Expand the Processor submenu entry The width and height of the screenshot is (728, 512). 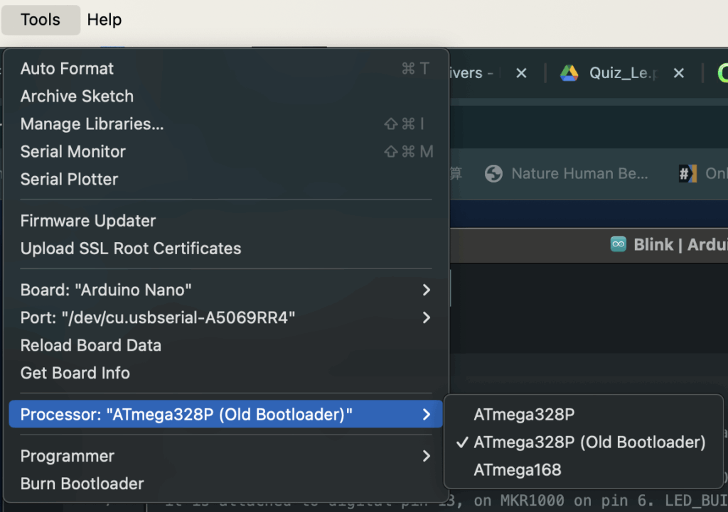pyautogui.click(x=225, y=414)
